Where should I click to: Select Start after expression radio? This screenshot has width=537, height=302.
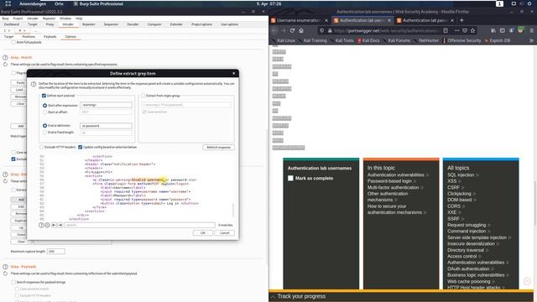(44, 106)
